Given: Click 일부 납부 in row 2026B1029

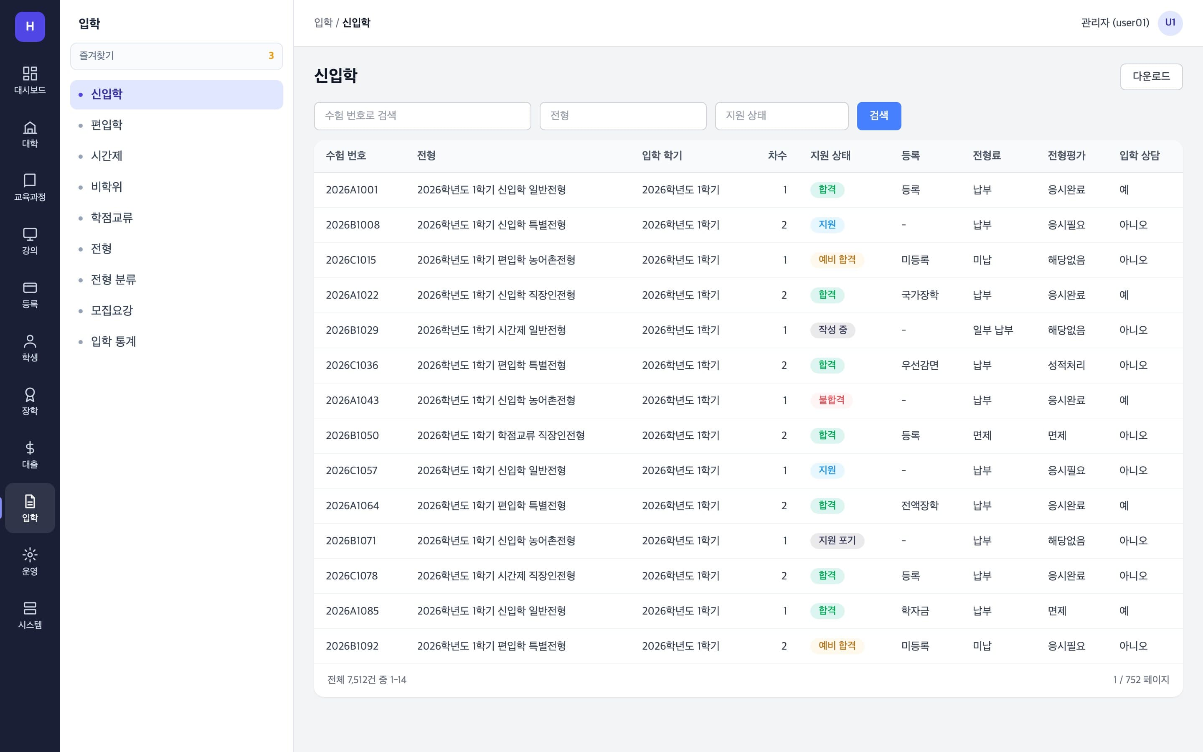Looking at the screenshot, I should point(993,330).
